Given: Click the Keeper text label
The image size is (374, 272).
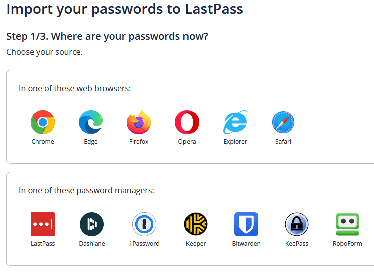Looking at the screenshot, I should coord(196,244).
